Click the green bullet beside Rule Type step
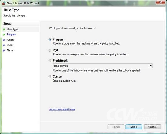This screenshot has height=134, width=167. (4, 29)
